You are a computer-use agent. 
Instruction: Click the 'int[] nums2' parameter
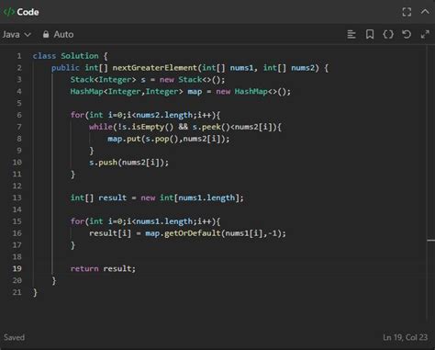[x=289, y=68]
